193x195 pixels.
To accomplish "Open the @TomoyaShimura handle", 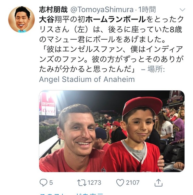I will [102, 10].
